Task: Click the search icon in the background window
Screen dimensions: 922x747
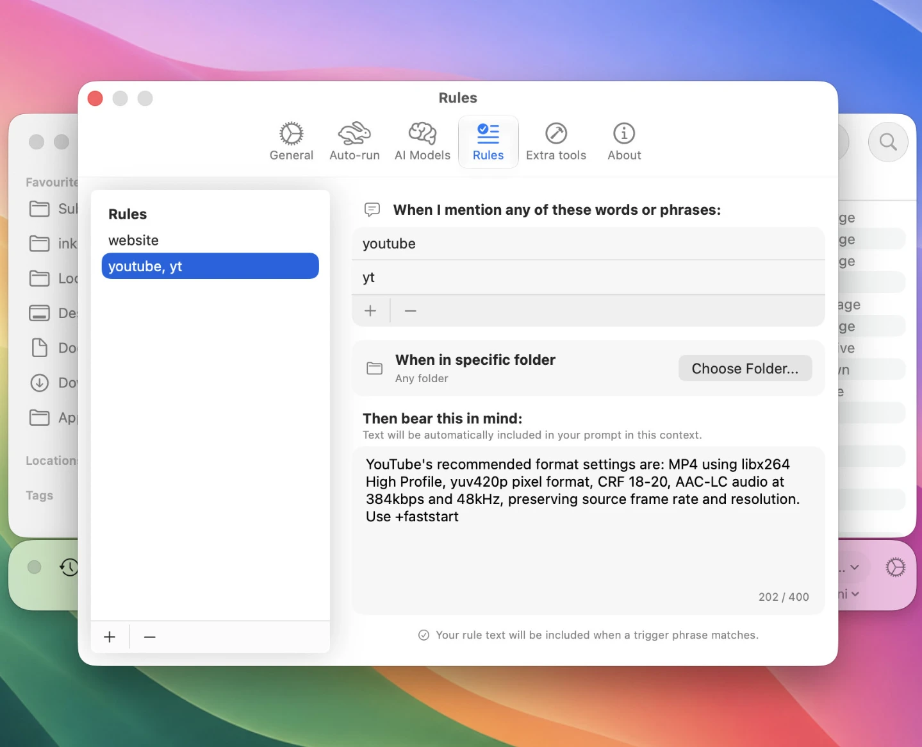Action: pyautogui.click(x=888, y=142)
